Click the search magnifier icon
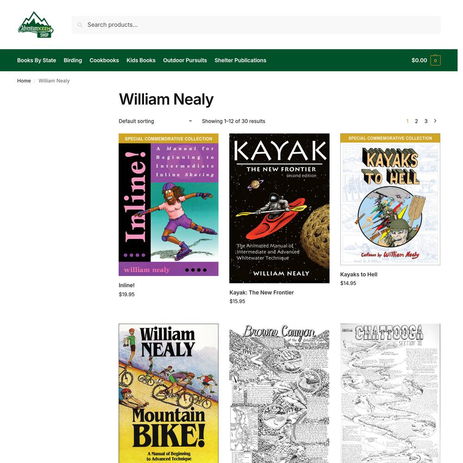This screenshot has width=463, height=463. click(x=80, y=25)
